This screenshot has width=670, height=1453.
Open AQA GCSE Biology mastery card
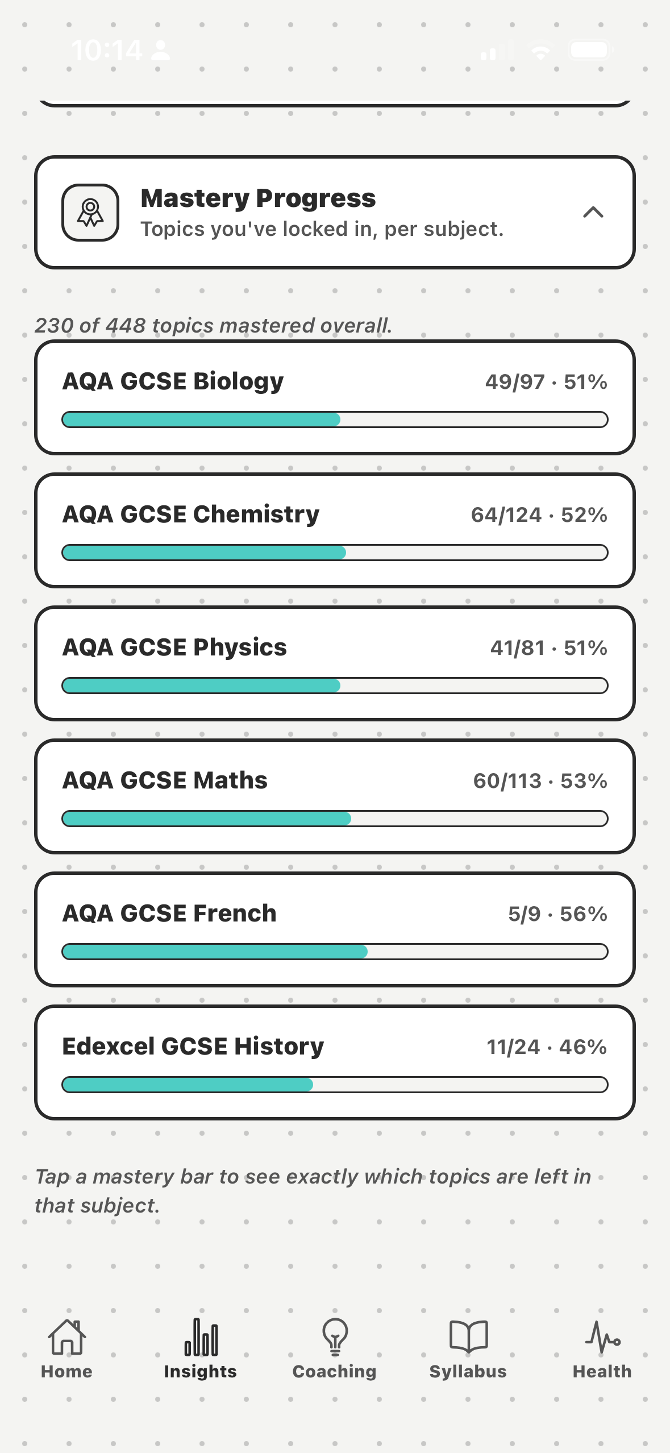(x=335, y=397)
